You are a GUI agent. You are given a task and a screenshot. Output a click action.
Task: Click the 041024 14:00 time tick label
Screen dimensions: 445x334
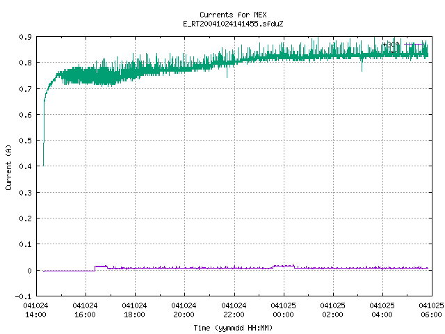35,310
